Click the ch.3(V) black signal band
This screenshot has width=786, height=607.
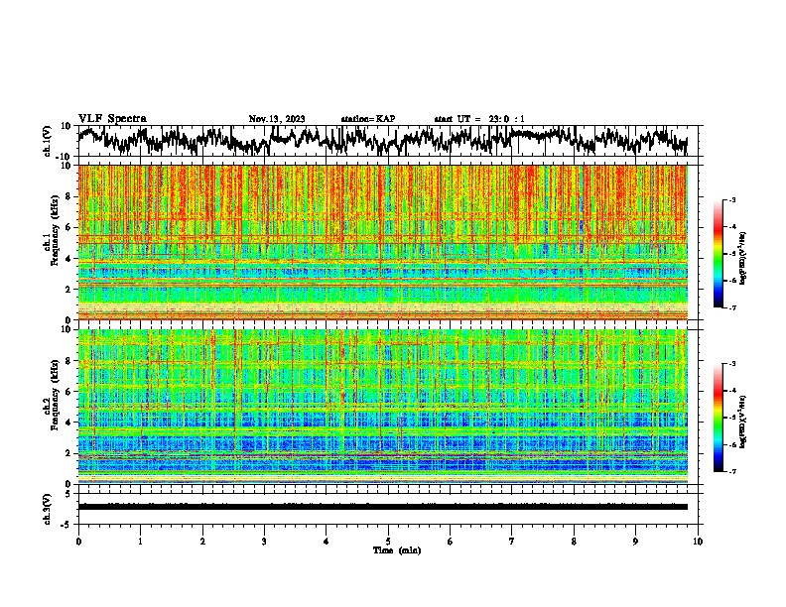pyautogui.click(x=383, y=507)
